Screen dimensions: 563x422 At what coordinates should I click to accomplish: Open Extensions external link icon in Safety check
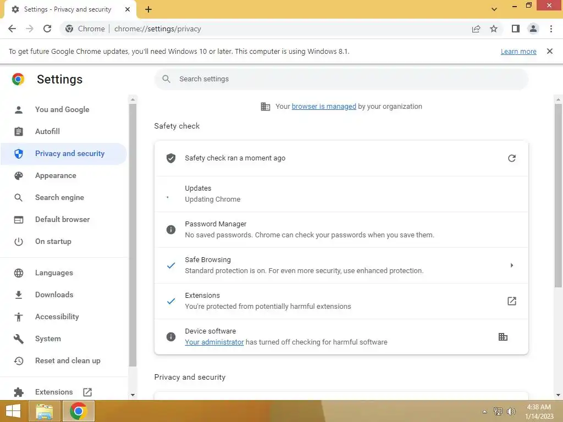pyautogui.click(x=512, y=301)
